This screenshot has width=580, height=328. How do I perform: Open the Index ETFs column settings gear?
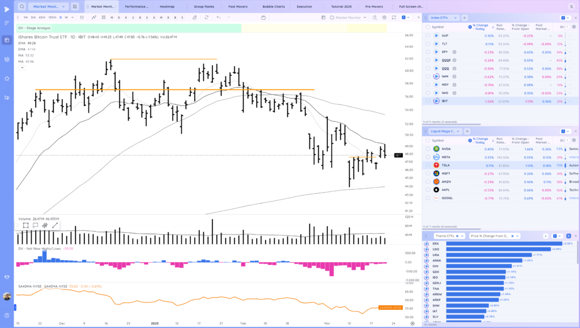pyautogui.click(x=574, y=27)
